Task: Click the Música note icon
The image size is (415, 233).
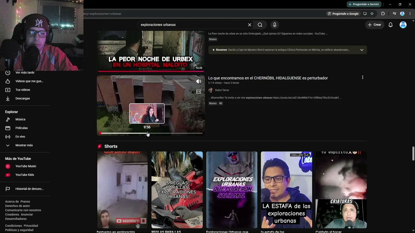Action: tap(8, 119)
